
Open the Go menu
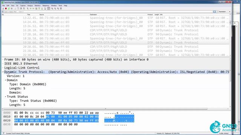(17, 6)
